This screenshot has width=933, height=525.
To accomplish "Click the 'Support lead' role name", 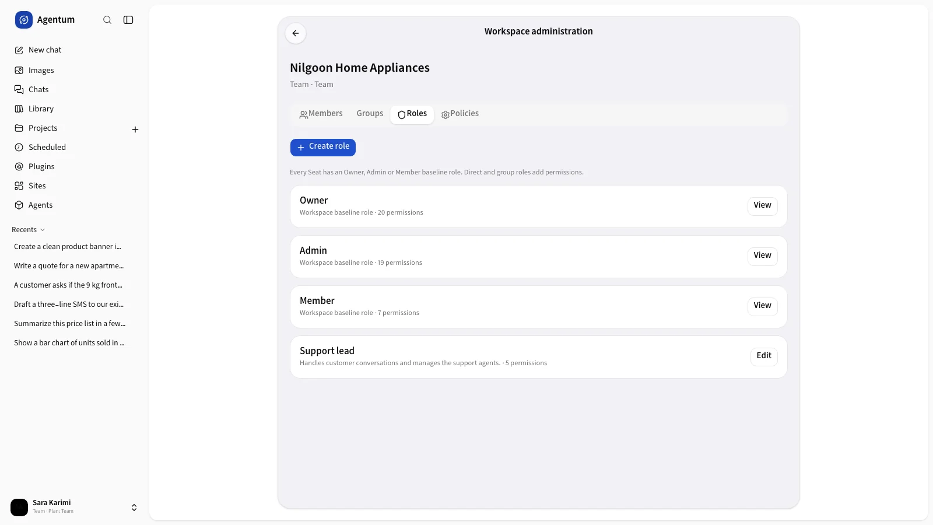I will click(327, 351).
